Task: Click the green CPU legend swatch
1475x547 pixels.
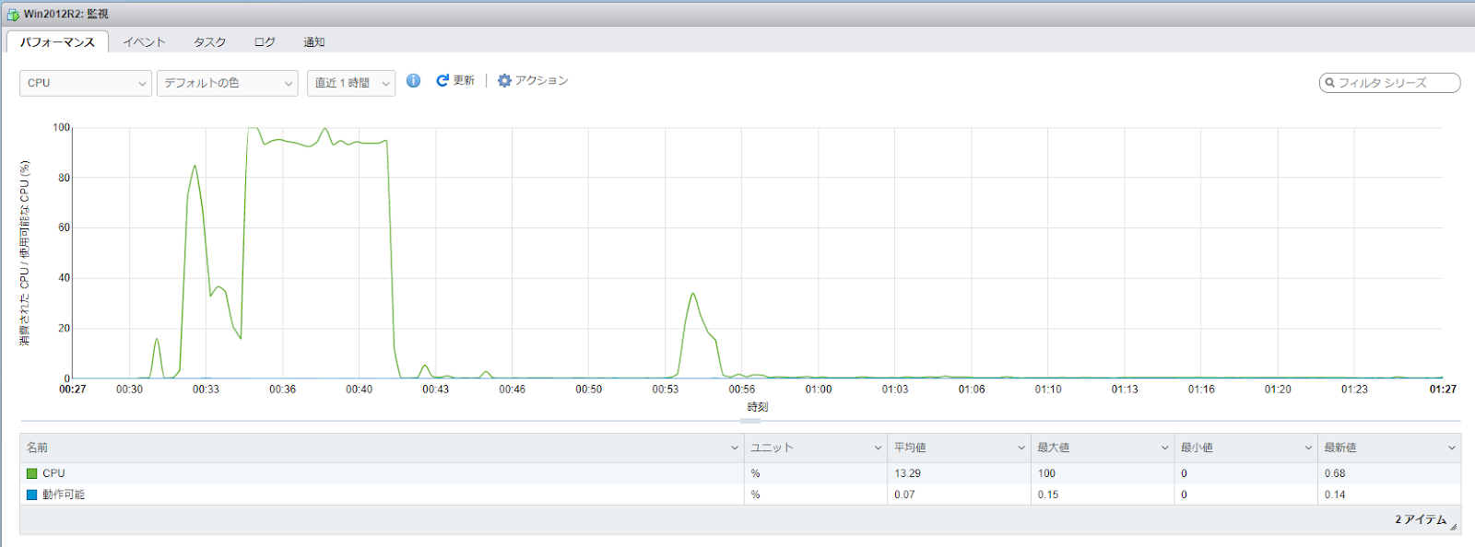Action: [32, 473]
